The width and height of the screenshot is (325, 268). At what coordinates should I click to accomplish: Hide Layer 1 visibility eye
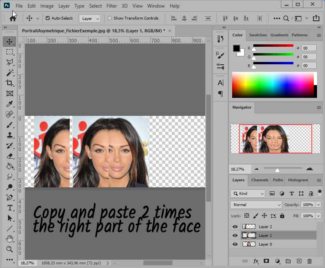[x=235, y=236]
